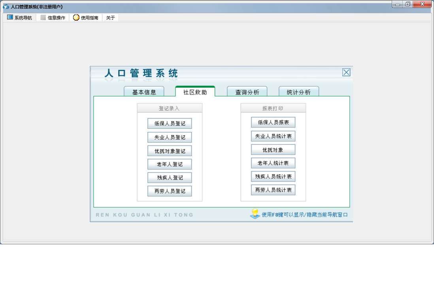
Task: Open the 优抚对象 report
Action: point(273,150)
